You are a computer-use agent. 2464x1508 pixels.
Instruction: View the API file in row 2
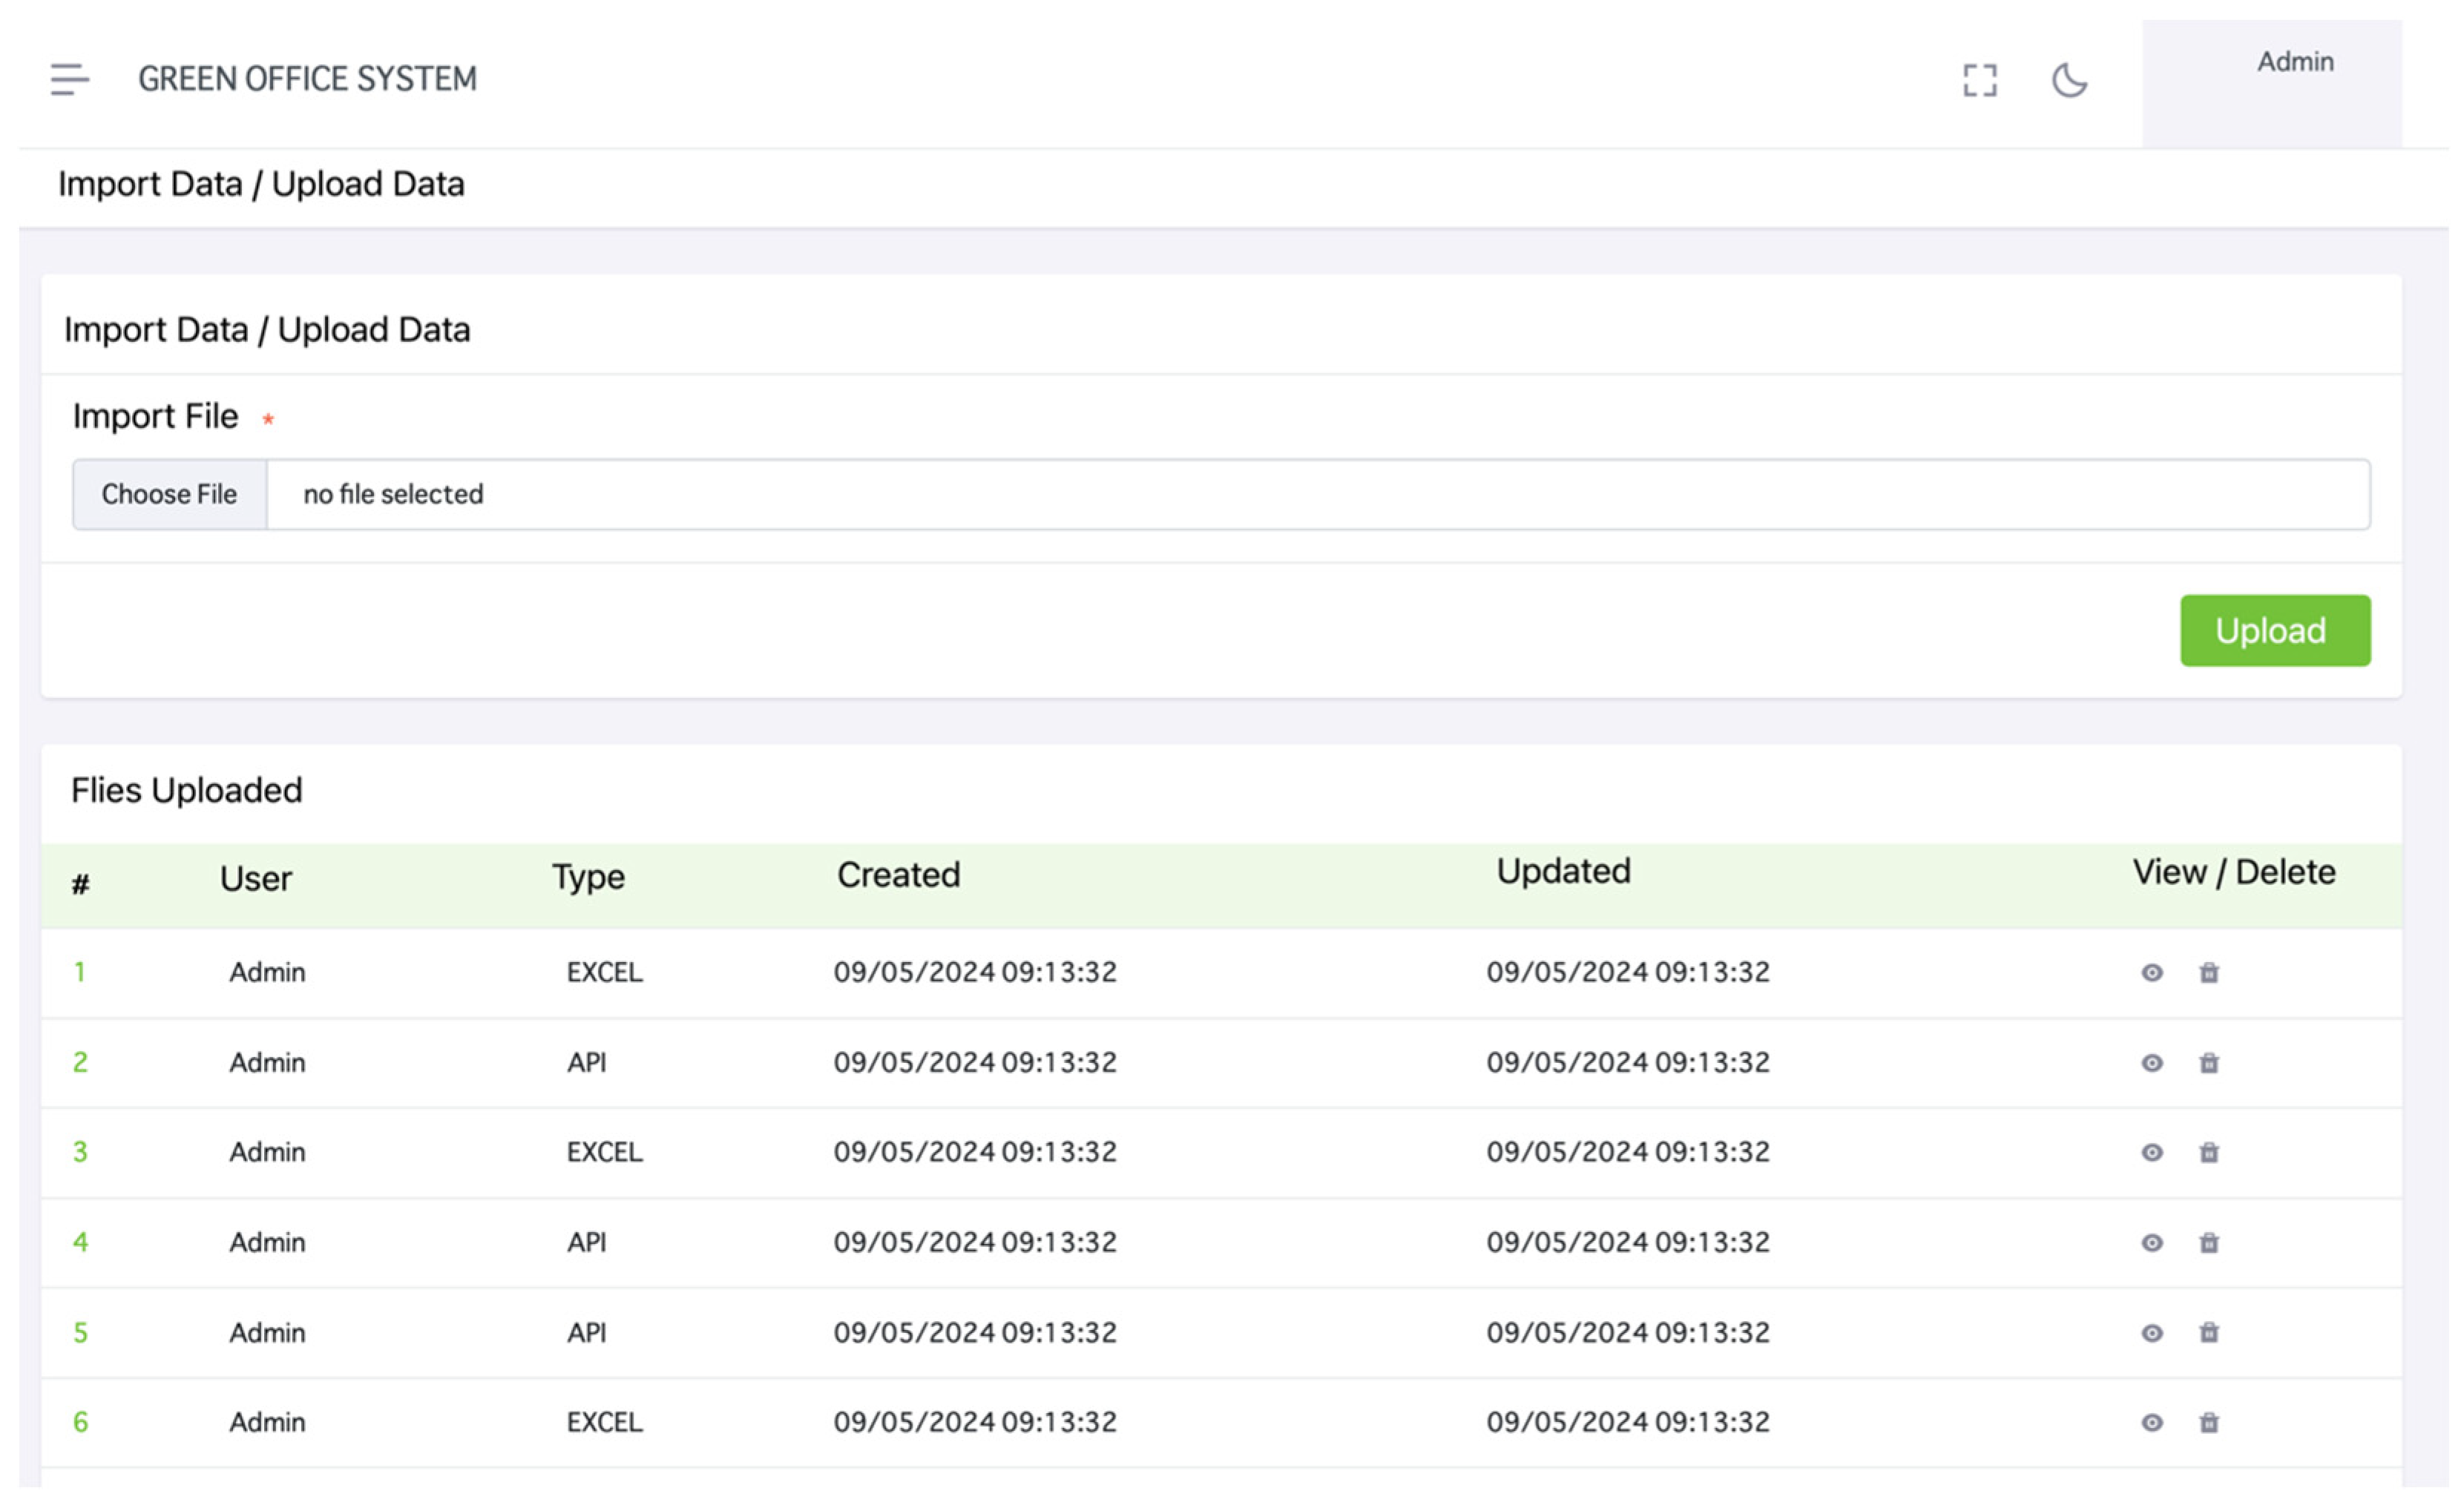pos(2151,1062)
